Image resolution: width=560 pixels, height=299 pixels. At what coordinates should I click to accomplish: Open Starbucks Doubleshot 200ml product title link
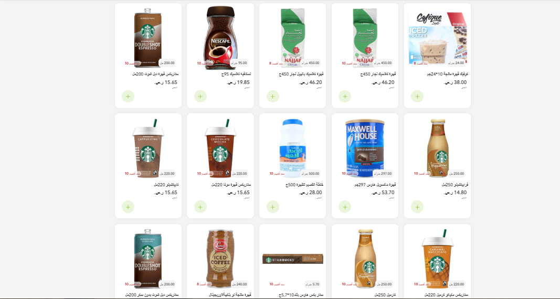click(155, 74)
